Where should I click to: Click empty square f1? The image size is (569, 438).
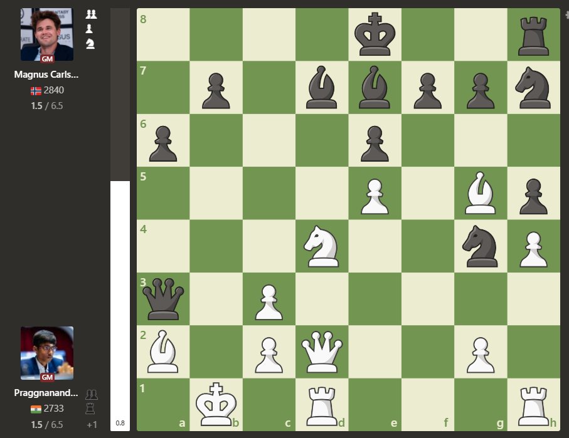click(x=427, y=405)
